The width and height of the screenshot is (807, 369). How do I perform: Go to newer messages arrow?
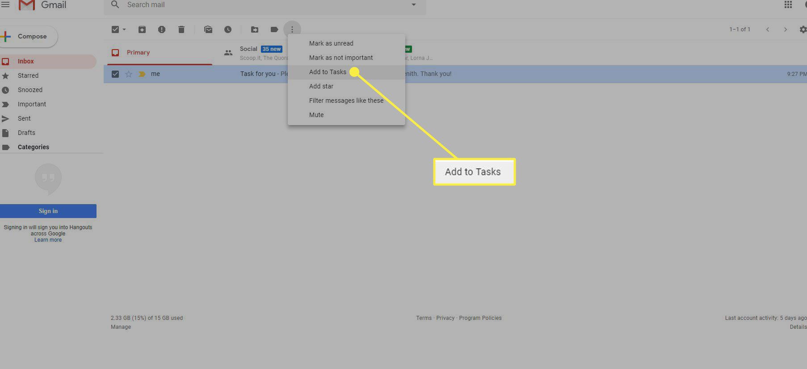(768, 29)
